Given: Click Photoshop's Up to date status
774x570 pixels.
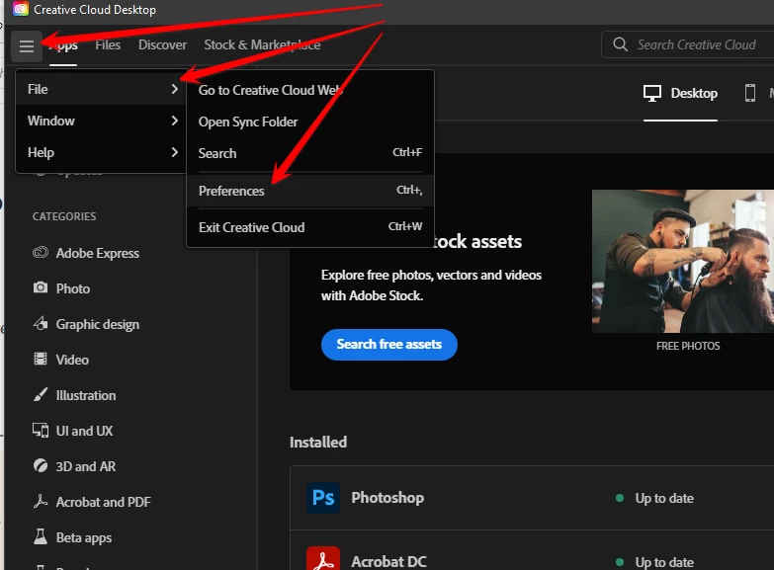Looking at the screenshot, I should (664, 498).
